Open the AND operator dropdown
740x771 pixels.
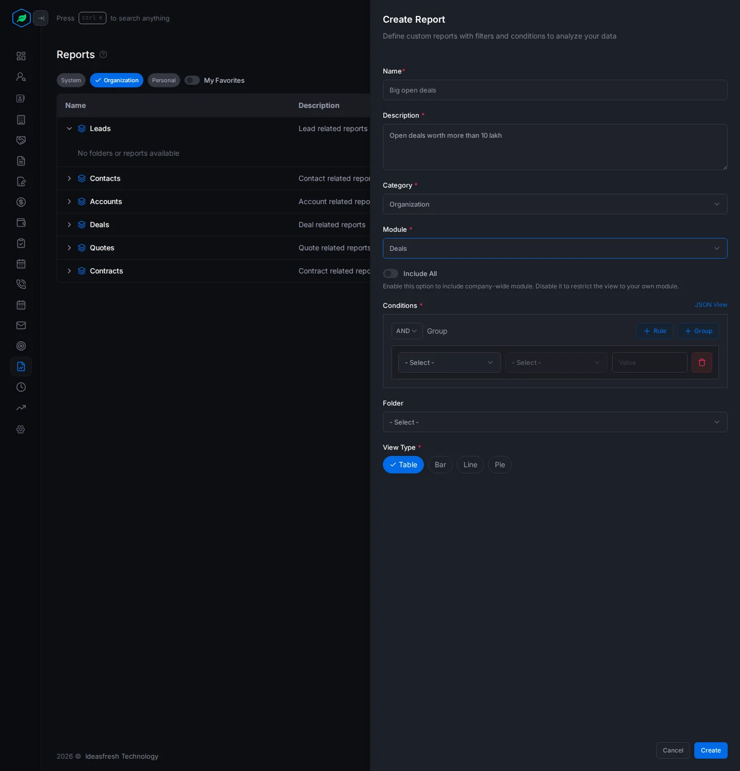click(407, 331)
